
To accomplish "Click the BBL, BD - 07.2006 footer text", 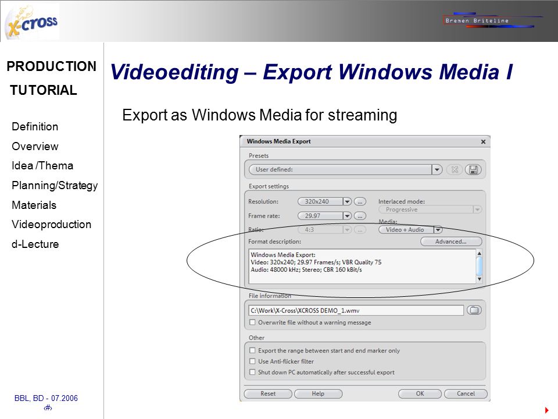I will [46, 398].
